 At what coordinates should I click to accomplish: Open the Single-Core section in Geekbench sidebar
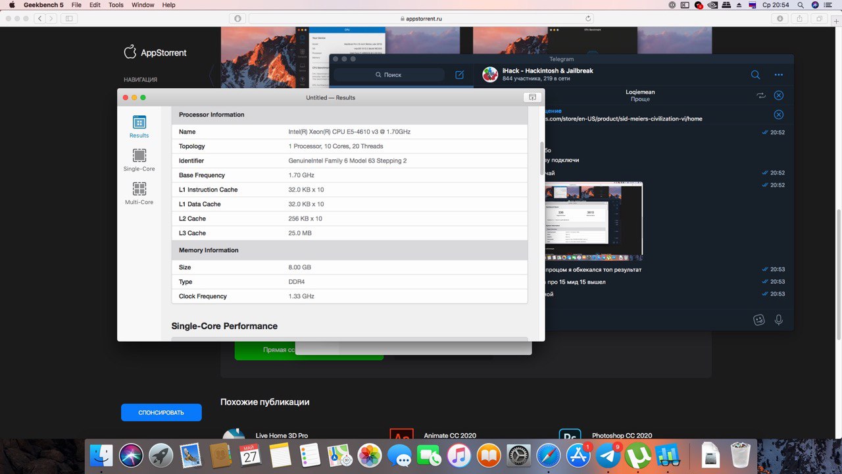point(139,161)
